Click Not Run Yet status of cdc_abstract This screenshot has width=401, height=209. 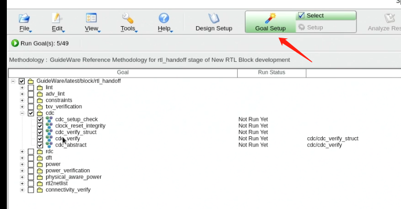pyautogui.click(x=253, y=145)
